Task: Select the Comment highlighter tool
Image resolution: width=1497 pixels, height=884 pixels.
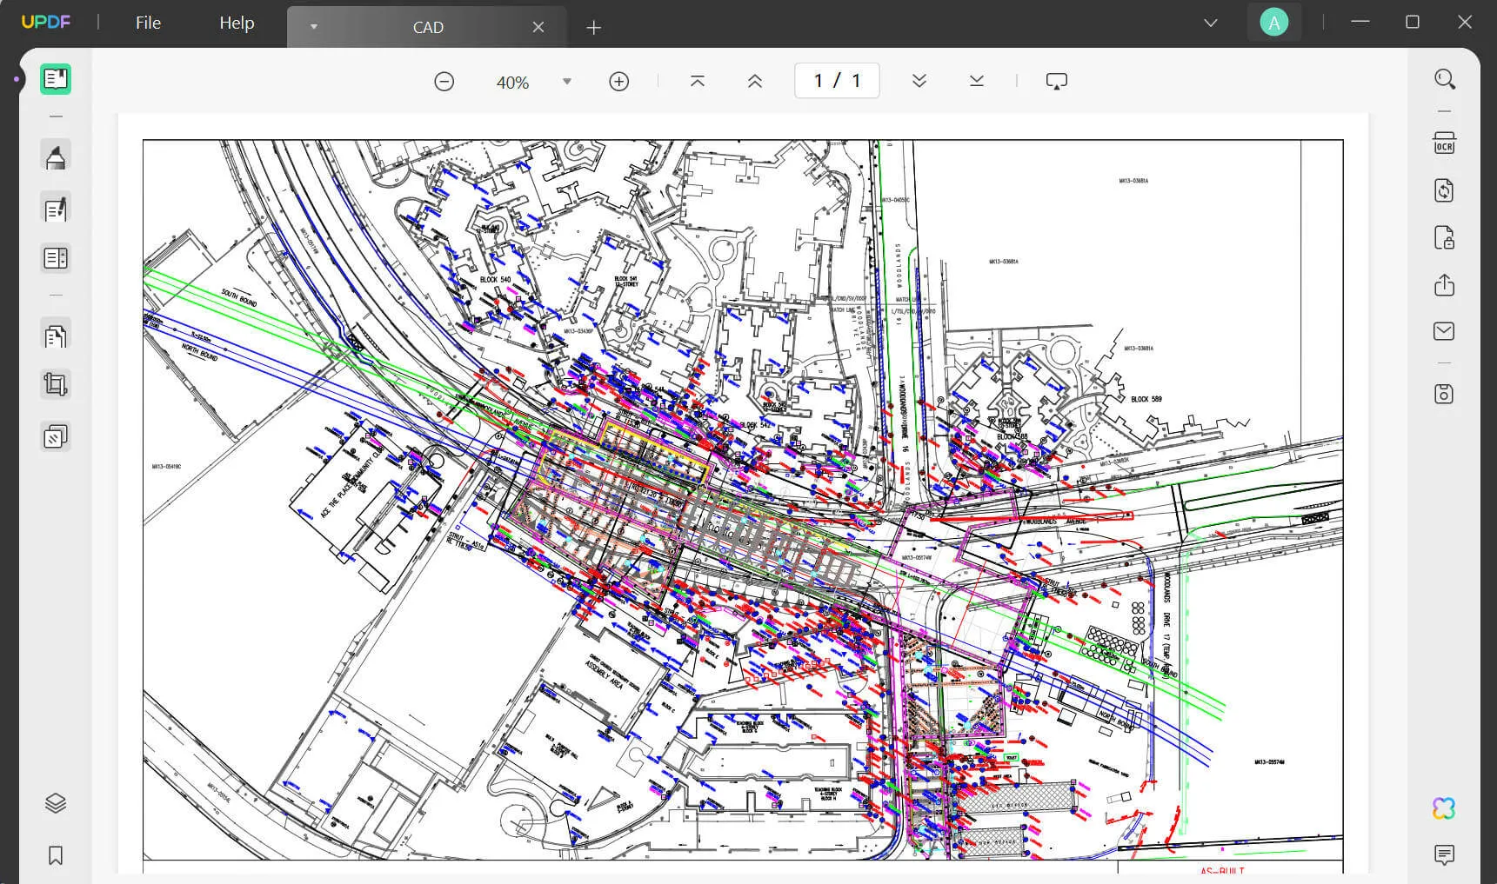Action: (56, 157)
